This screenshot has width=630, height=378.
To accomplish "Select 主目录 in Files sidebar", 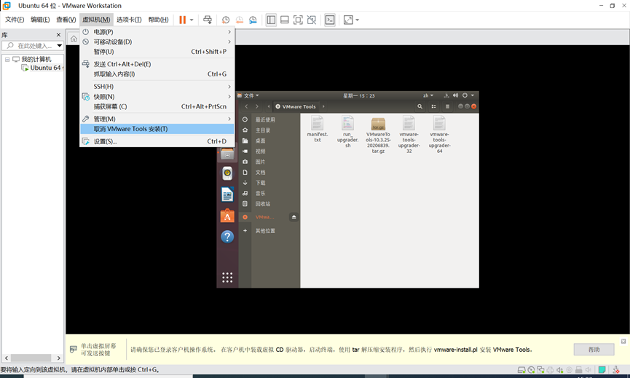I will coord(269,130).
